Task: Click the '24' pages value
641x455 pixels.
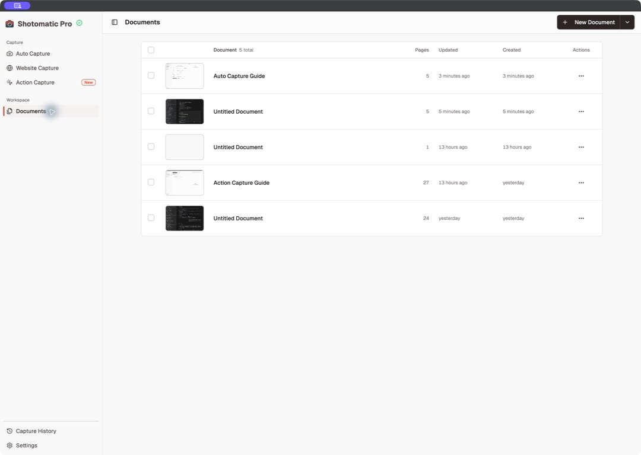Action: click(x=426, y=218)
